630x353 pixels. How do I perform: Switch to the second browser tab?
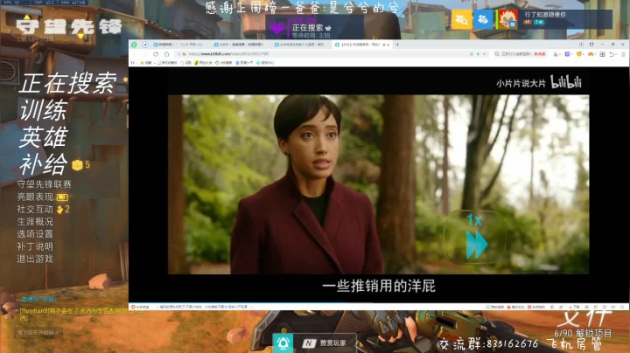(x=240, y=45)
